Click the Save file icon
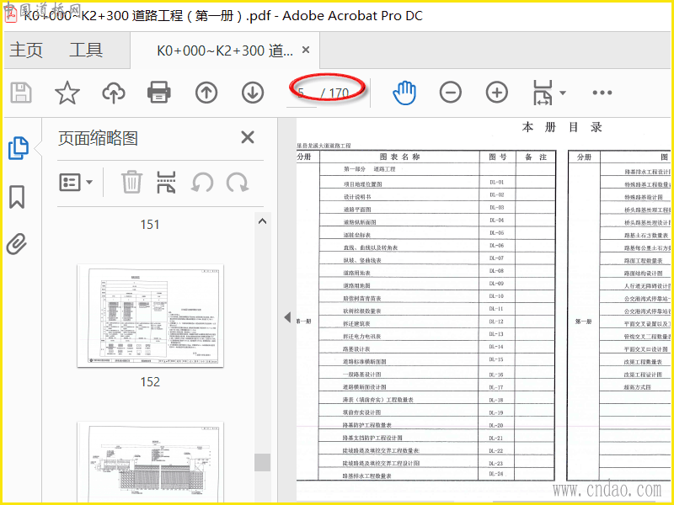This screenshot has height=505, width=674. (x=21, y=93)
